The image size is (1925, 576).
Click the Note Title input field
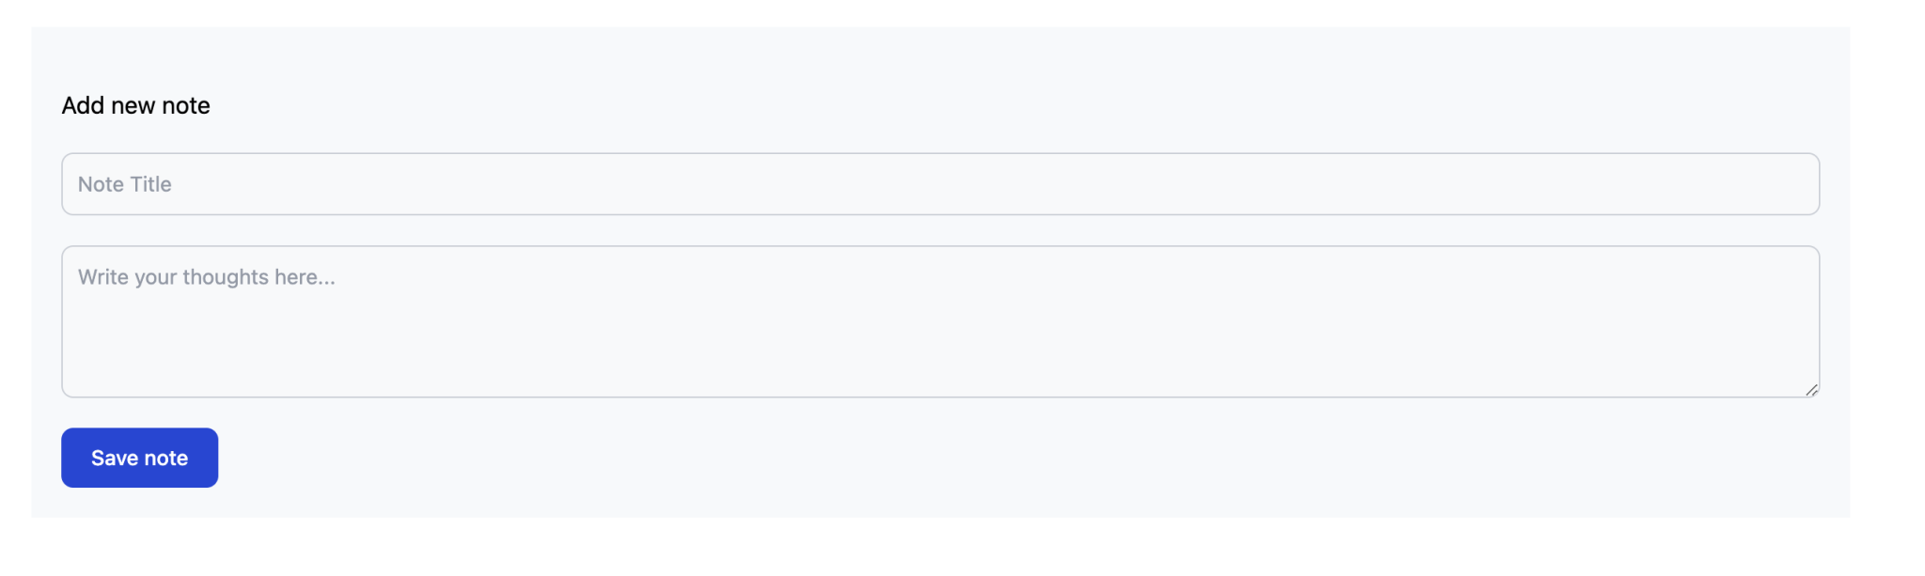click(x=940, y=184)
